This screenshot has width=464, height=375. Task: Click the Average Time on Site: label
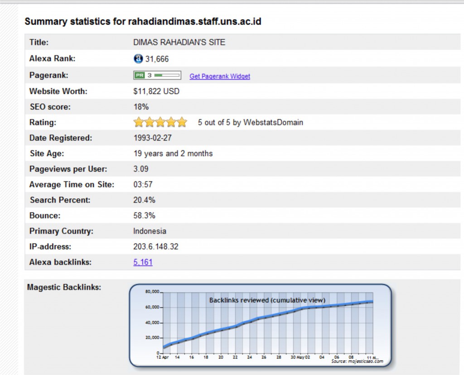(72, 184)
